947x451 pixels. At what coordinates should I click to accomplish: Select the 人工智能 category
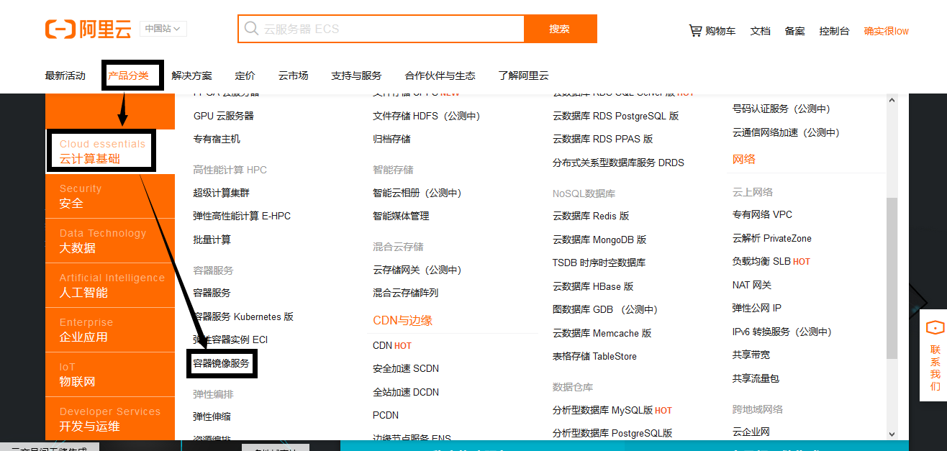pyautogui.click(x=110, y=285)
